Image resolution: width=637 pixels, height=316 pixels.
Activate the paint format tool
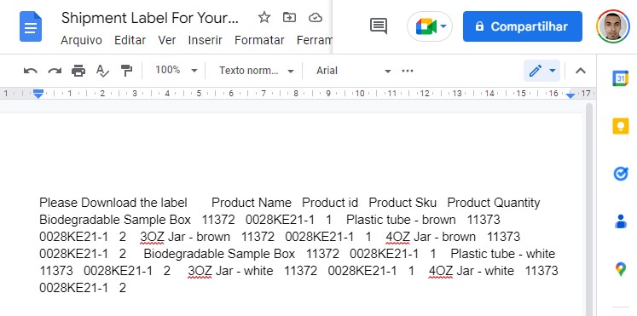126,71
